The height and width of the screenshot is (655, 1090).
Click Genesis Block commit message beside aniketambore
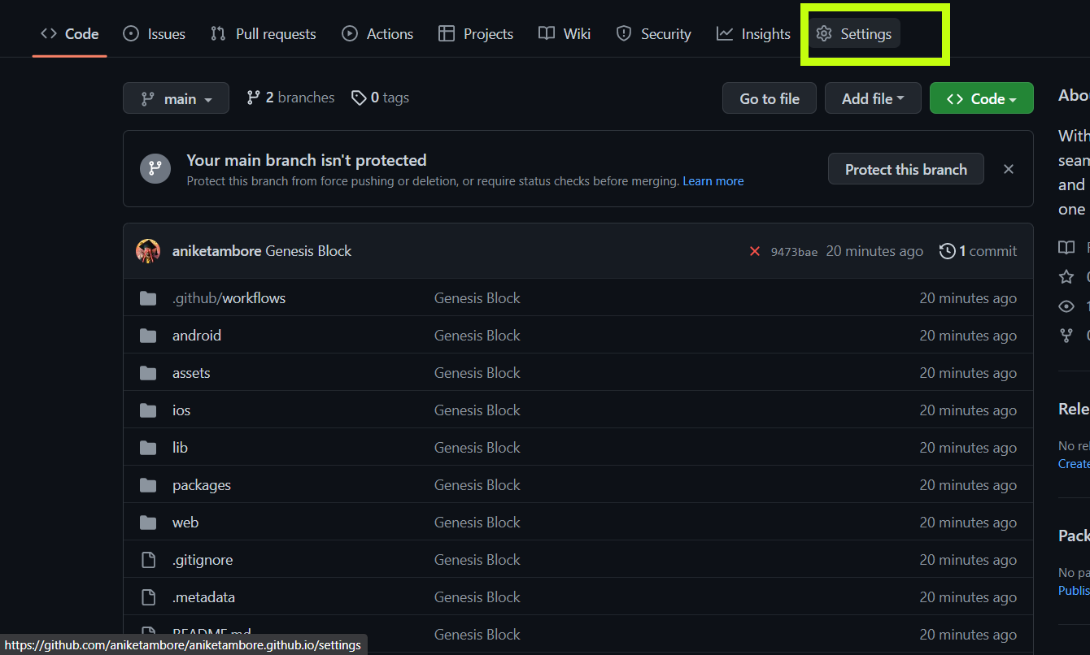[x=308, y=251]
